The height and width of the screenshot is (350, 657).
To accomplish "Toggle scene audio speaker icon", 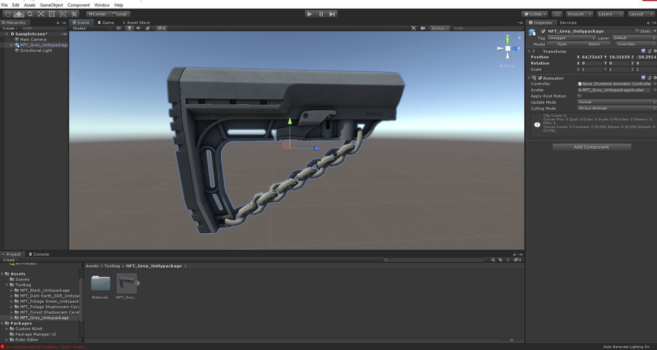I will click(x=138, y=28).
